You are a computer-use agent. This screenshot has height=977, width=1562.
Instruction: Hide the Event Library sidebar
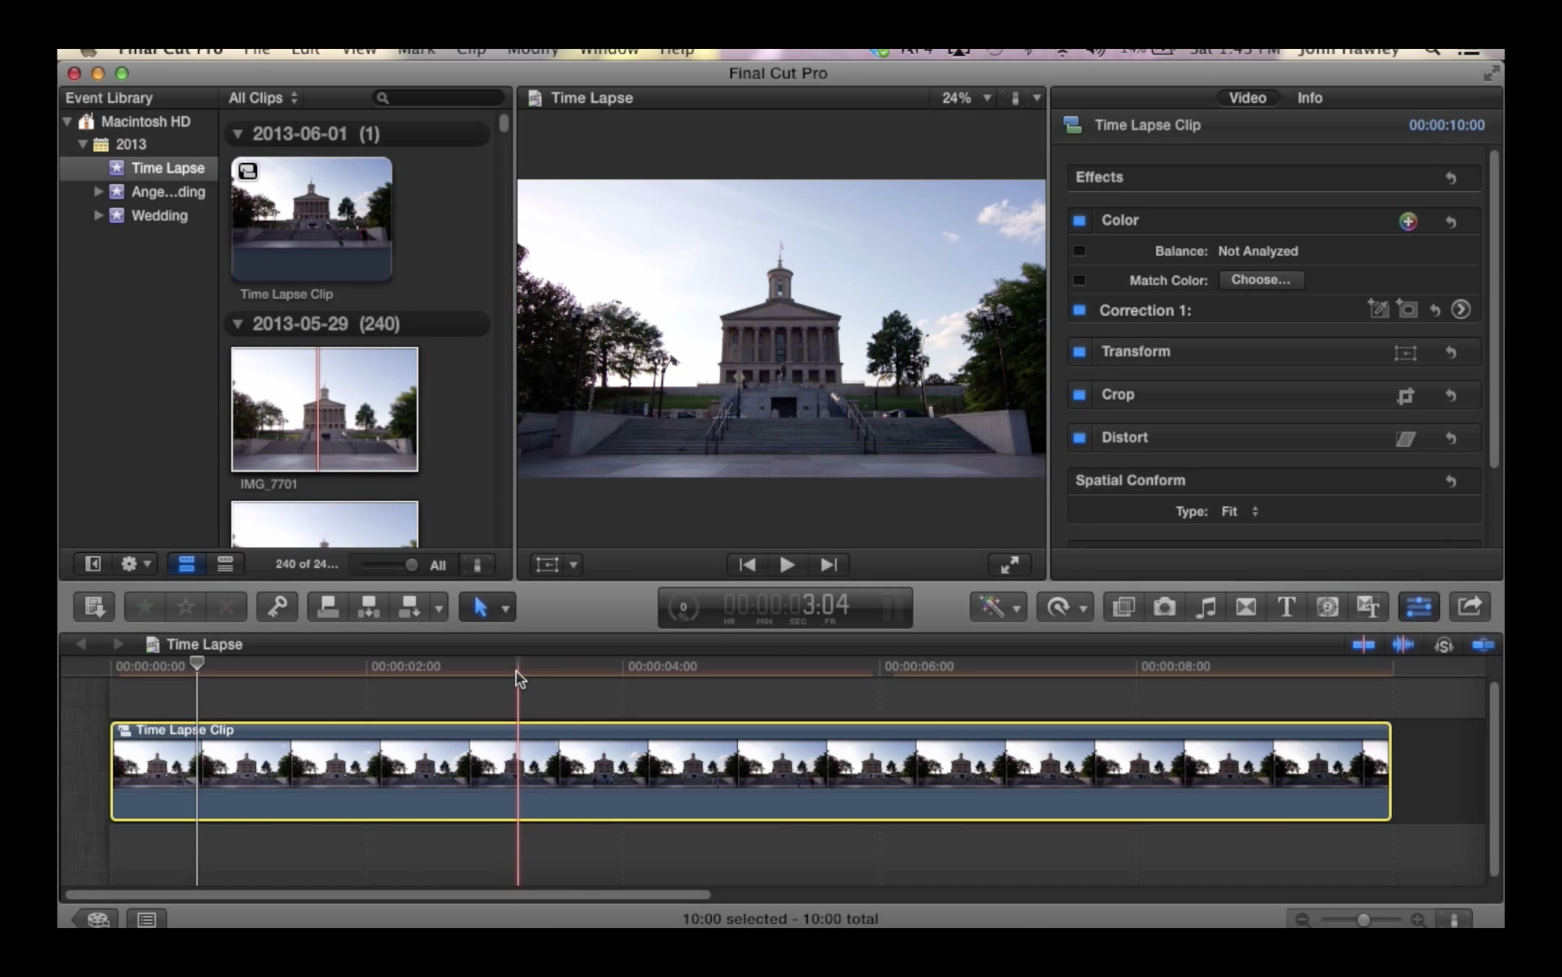pos(93,564)
